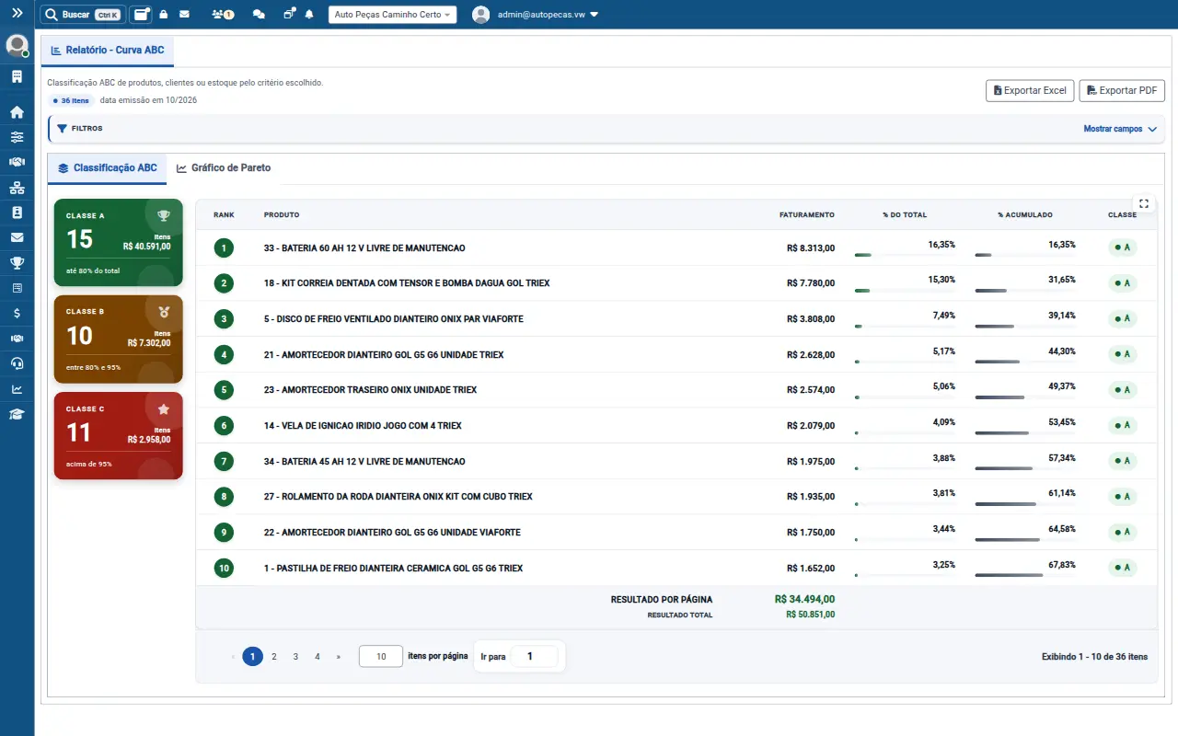This screenshot has height=736, width=1178.
Task: Select the green Classe A summary card
Action: 119,243
